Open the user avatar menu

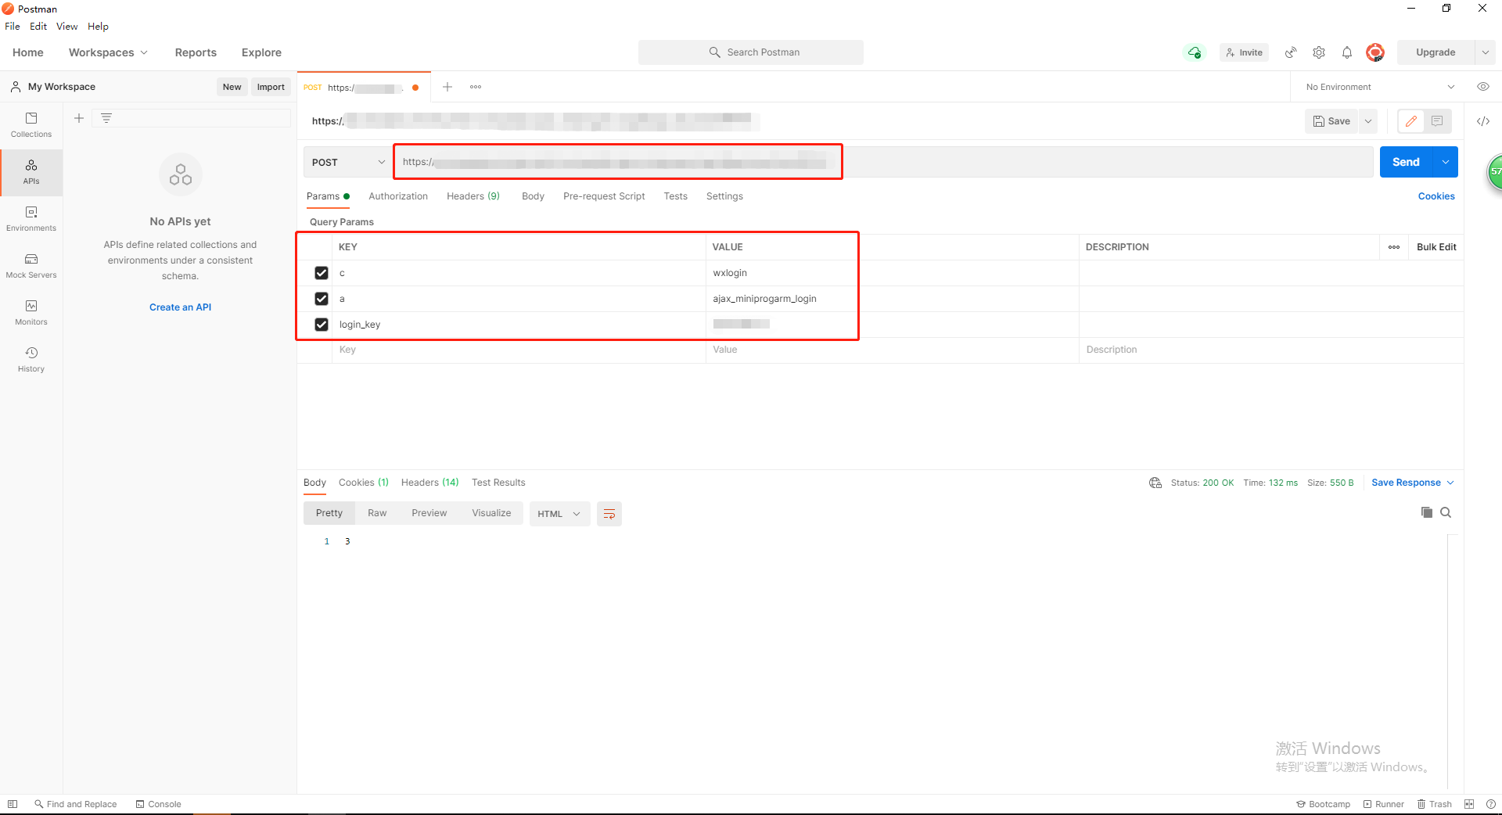[1375, 52]
